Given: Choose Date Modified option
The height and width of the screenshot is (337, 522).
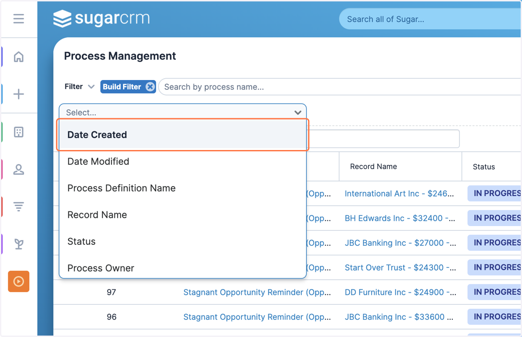Looking at the screenshot, I should pyautogui.click(x=183, y=161).
